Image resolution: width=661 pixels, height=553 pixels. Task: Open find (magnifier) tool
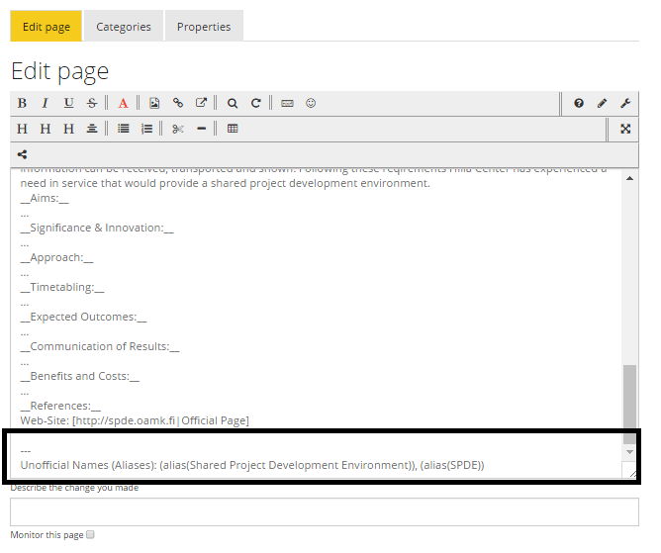(x=233, y=103)
